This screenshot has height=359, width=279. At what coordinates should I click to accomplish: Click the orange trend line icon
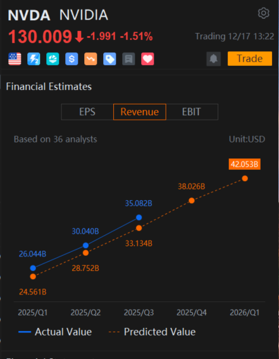pos(90,59)
